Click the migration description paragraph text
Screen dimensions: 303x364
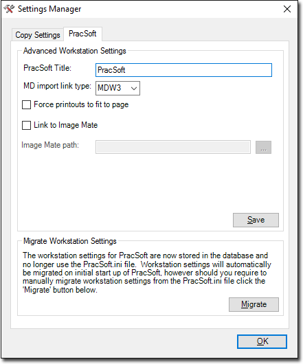point(147,273)
